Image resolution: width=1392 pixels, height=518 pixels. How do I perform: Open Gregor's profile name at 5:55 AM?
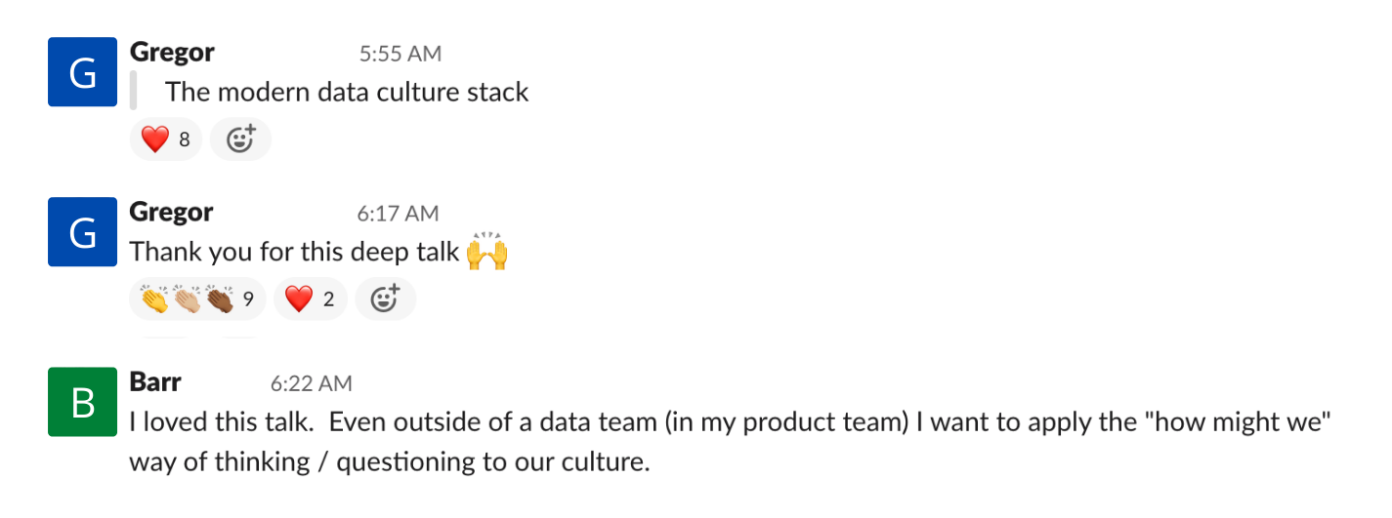[x=172, y=52]
